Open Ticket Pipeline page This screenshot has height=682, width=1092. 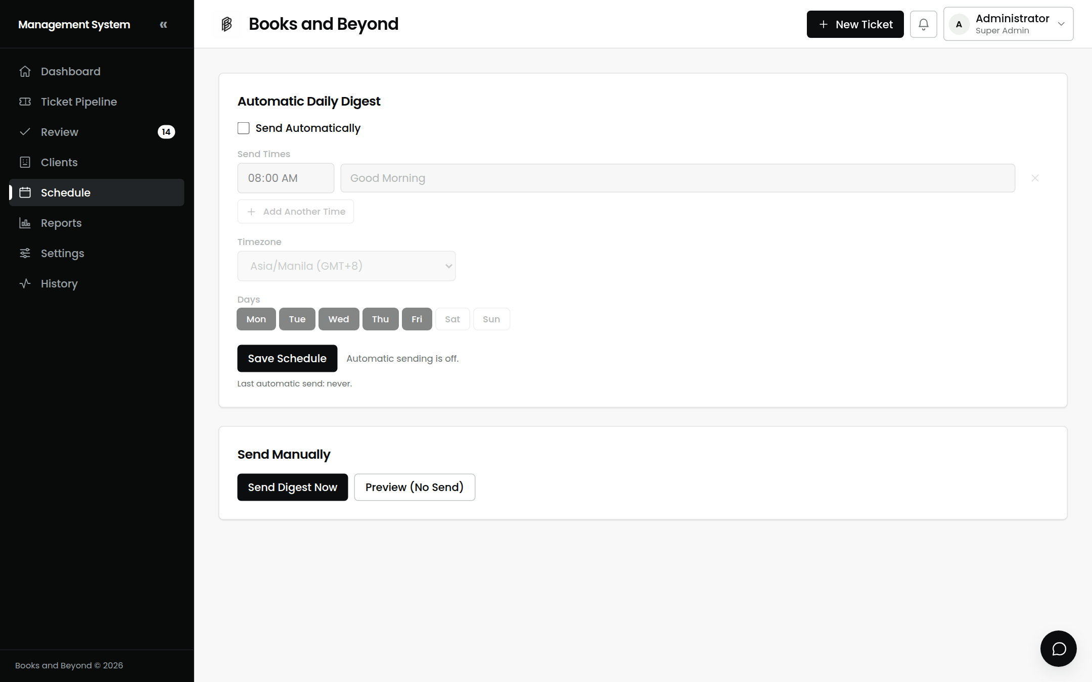[97, 102]
